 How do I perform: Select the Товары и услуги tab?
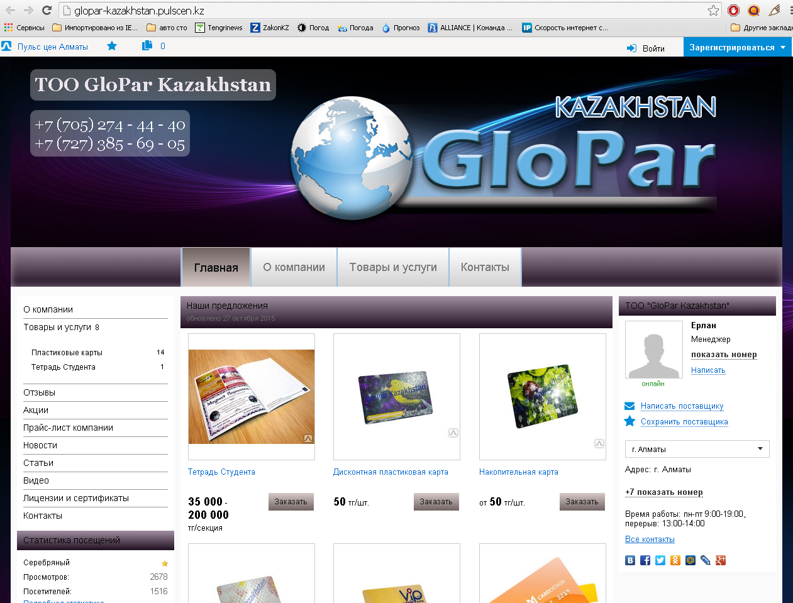[393, 267]
